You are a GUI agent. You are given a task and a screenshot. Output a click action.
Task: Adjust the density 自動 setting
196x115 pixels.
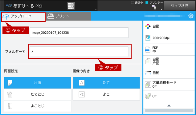(169, 73)
